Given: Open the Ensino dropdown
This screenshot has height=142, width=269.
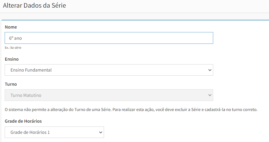Looking at the screenshot, I should click(x=109, y=70).
